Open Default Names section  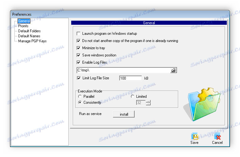(x=29, y=36)
